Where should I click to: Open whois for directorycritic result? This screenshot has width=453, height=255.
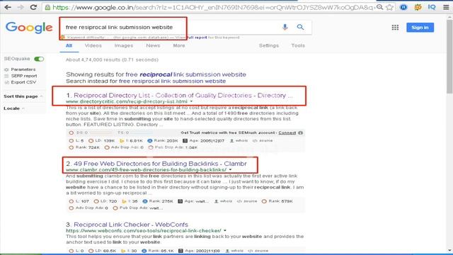coord(239,140)
